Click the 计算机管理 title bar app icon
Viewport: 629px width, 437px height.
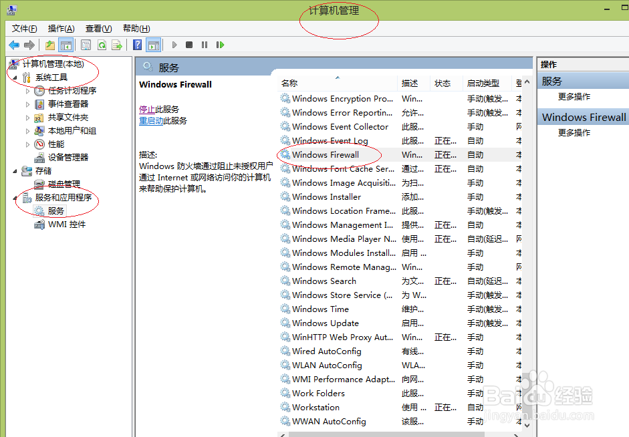pos(12,9)
